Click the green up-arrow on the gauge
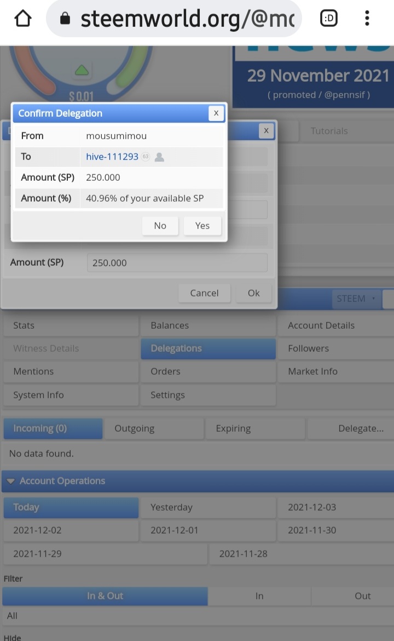Screen dimensions: 394x641 tap(82, 70)
